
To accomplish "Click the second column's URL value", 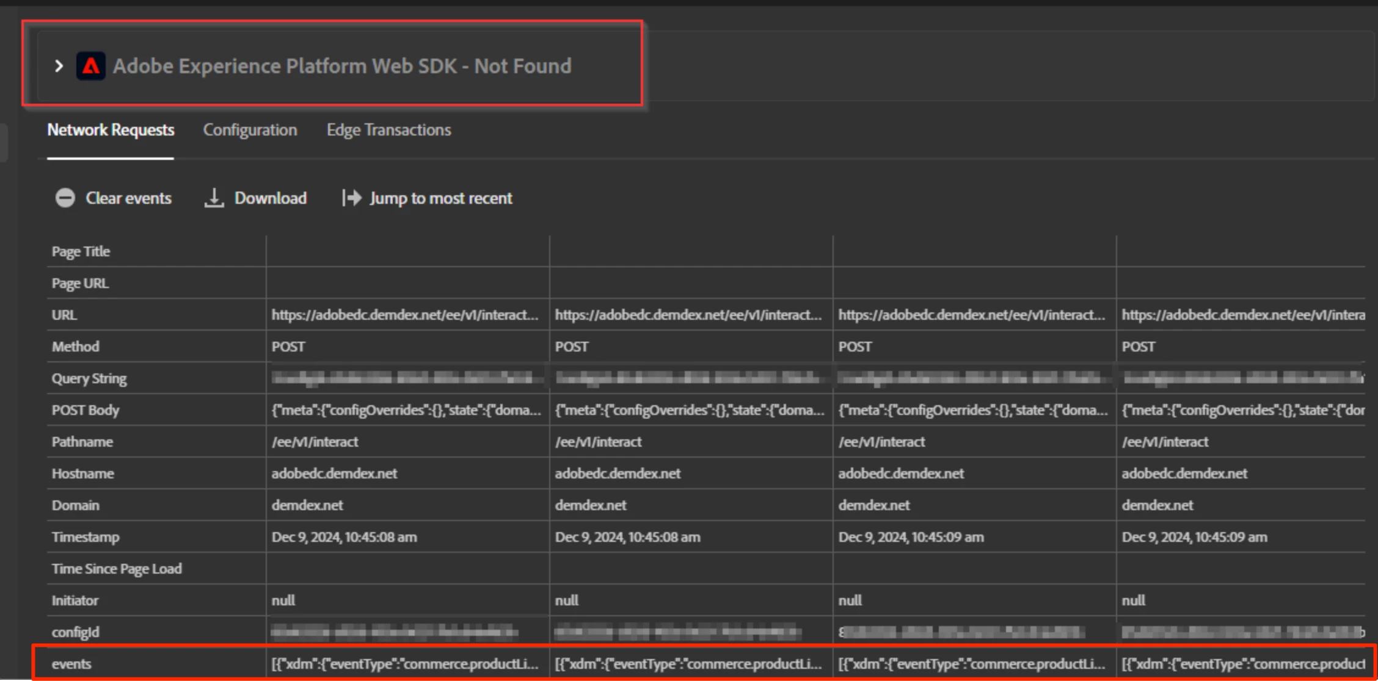I will pos(688,315).
